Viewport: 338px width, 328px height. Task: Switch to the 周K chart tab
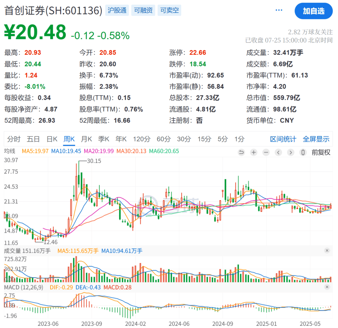(x=69, y=139)
